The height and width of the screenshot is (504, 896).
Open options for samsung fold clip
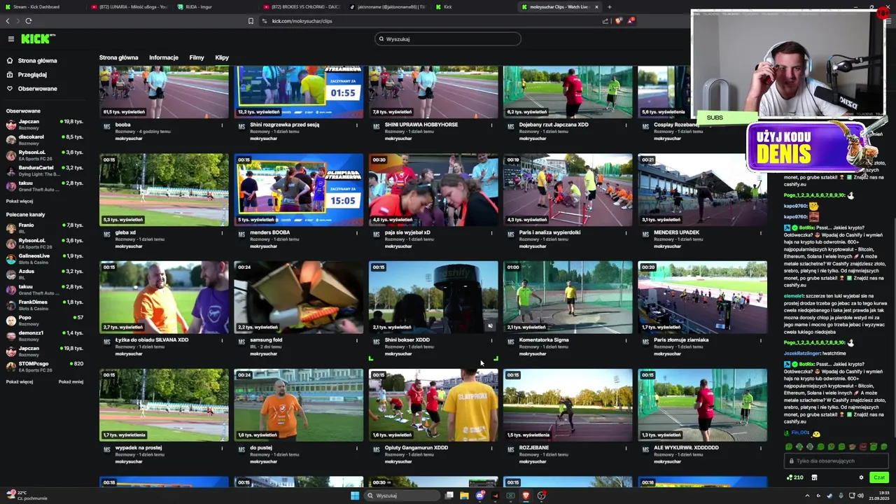point(357,341)
